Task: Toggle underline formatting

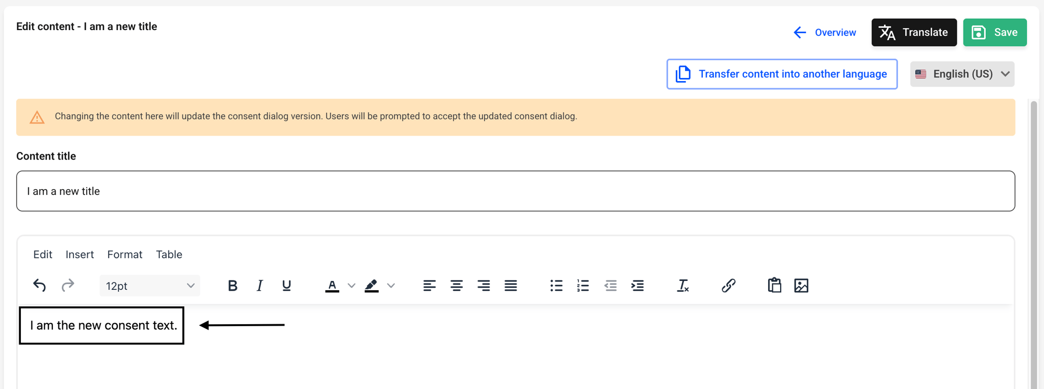Action: click(x=287, y=286)
